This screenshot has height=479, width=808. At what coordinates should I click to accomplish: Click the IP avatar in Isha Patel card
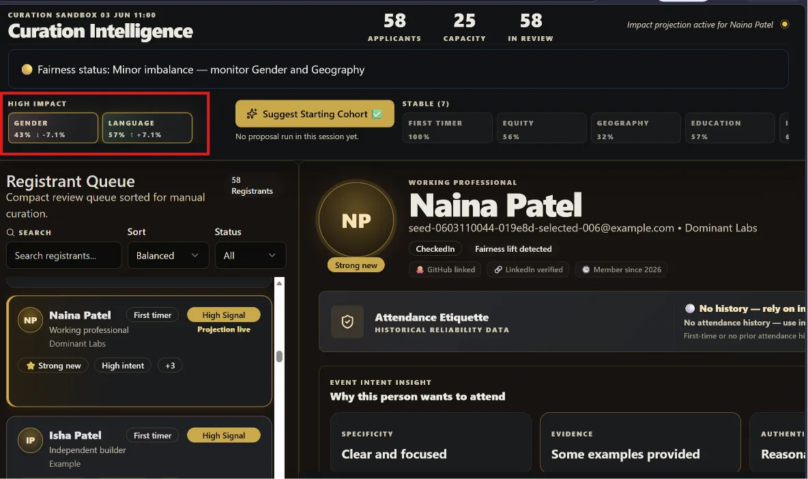coord(31,440)
